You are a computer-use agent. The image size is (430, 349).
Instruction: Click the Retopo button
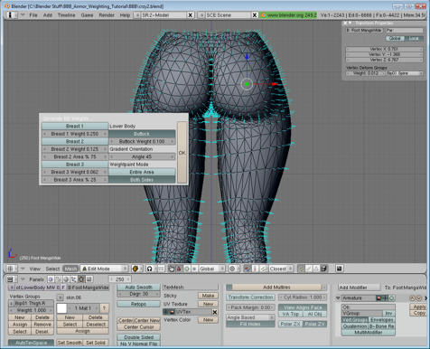tap(138, 304)
